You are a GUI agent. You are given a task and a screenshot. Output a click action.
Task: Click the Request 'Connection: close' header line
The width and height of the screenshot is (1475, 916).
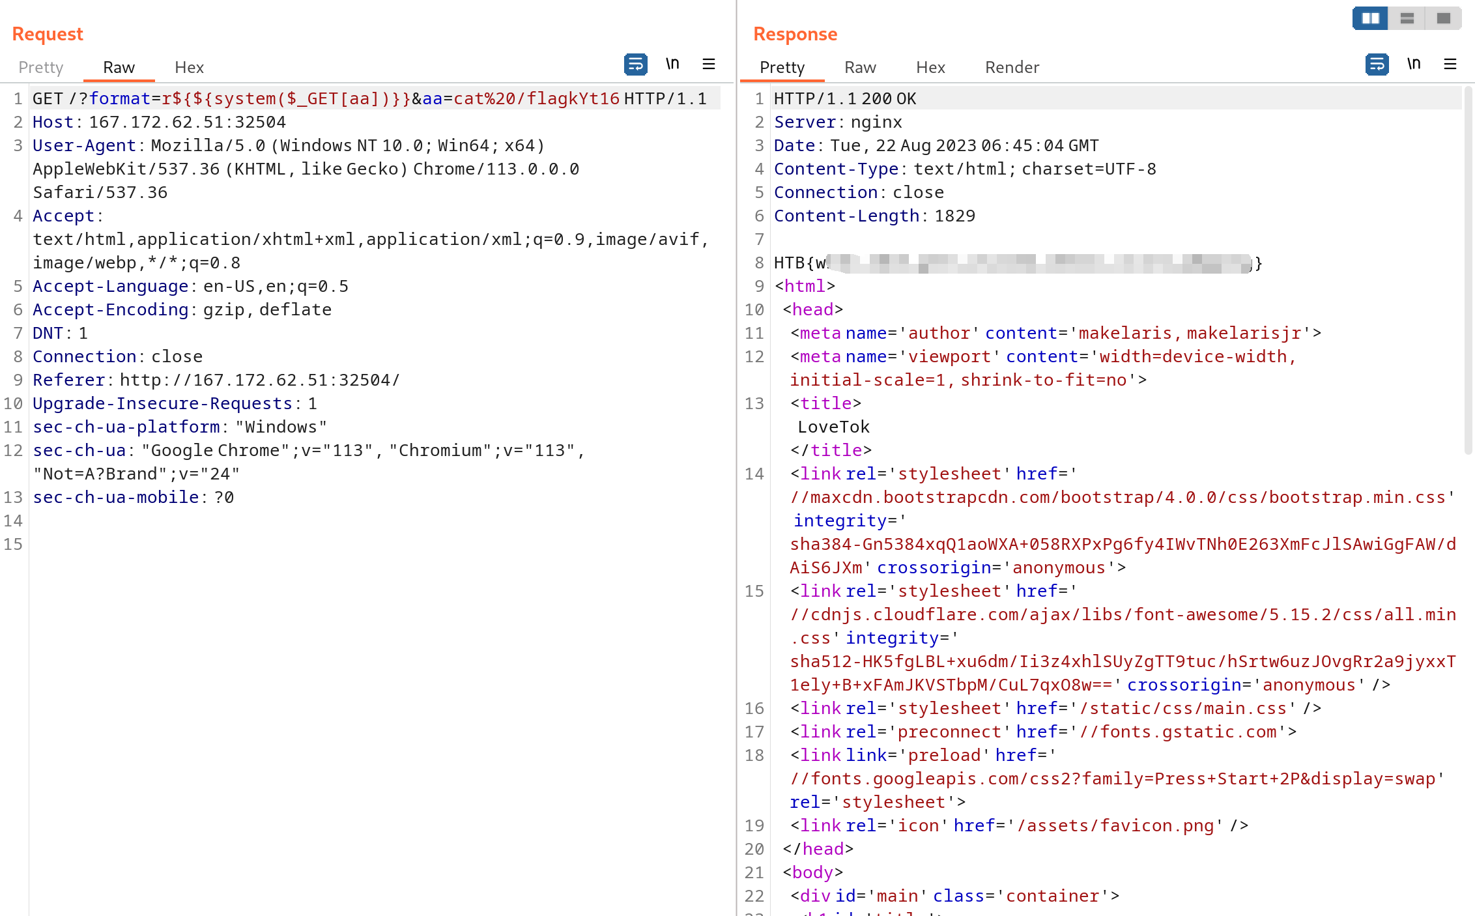coord(117,356)
